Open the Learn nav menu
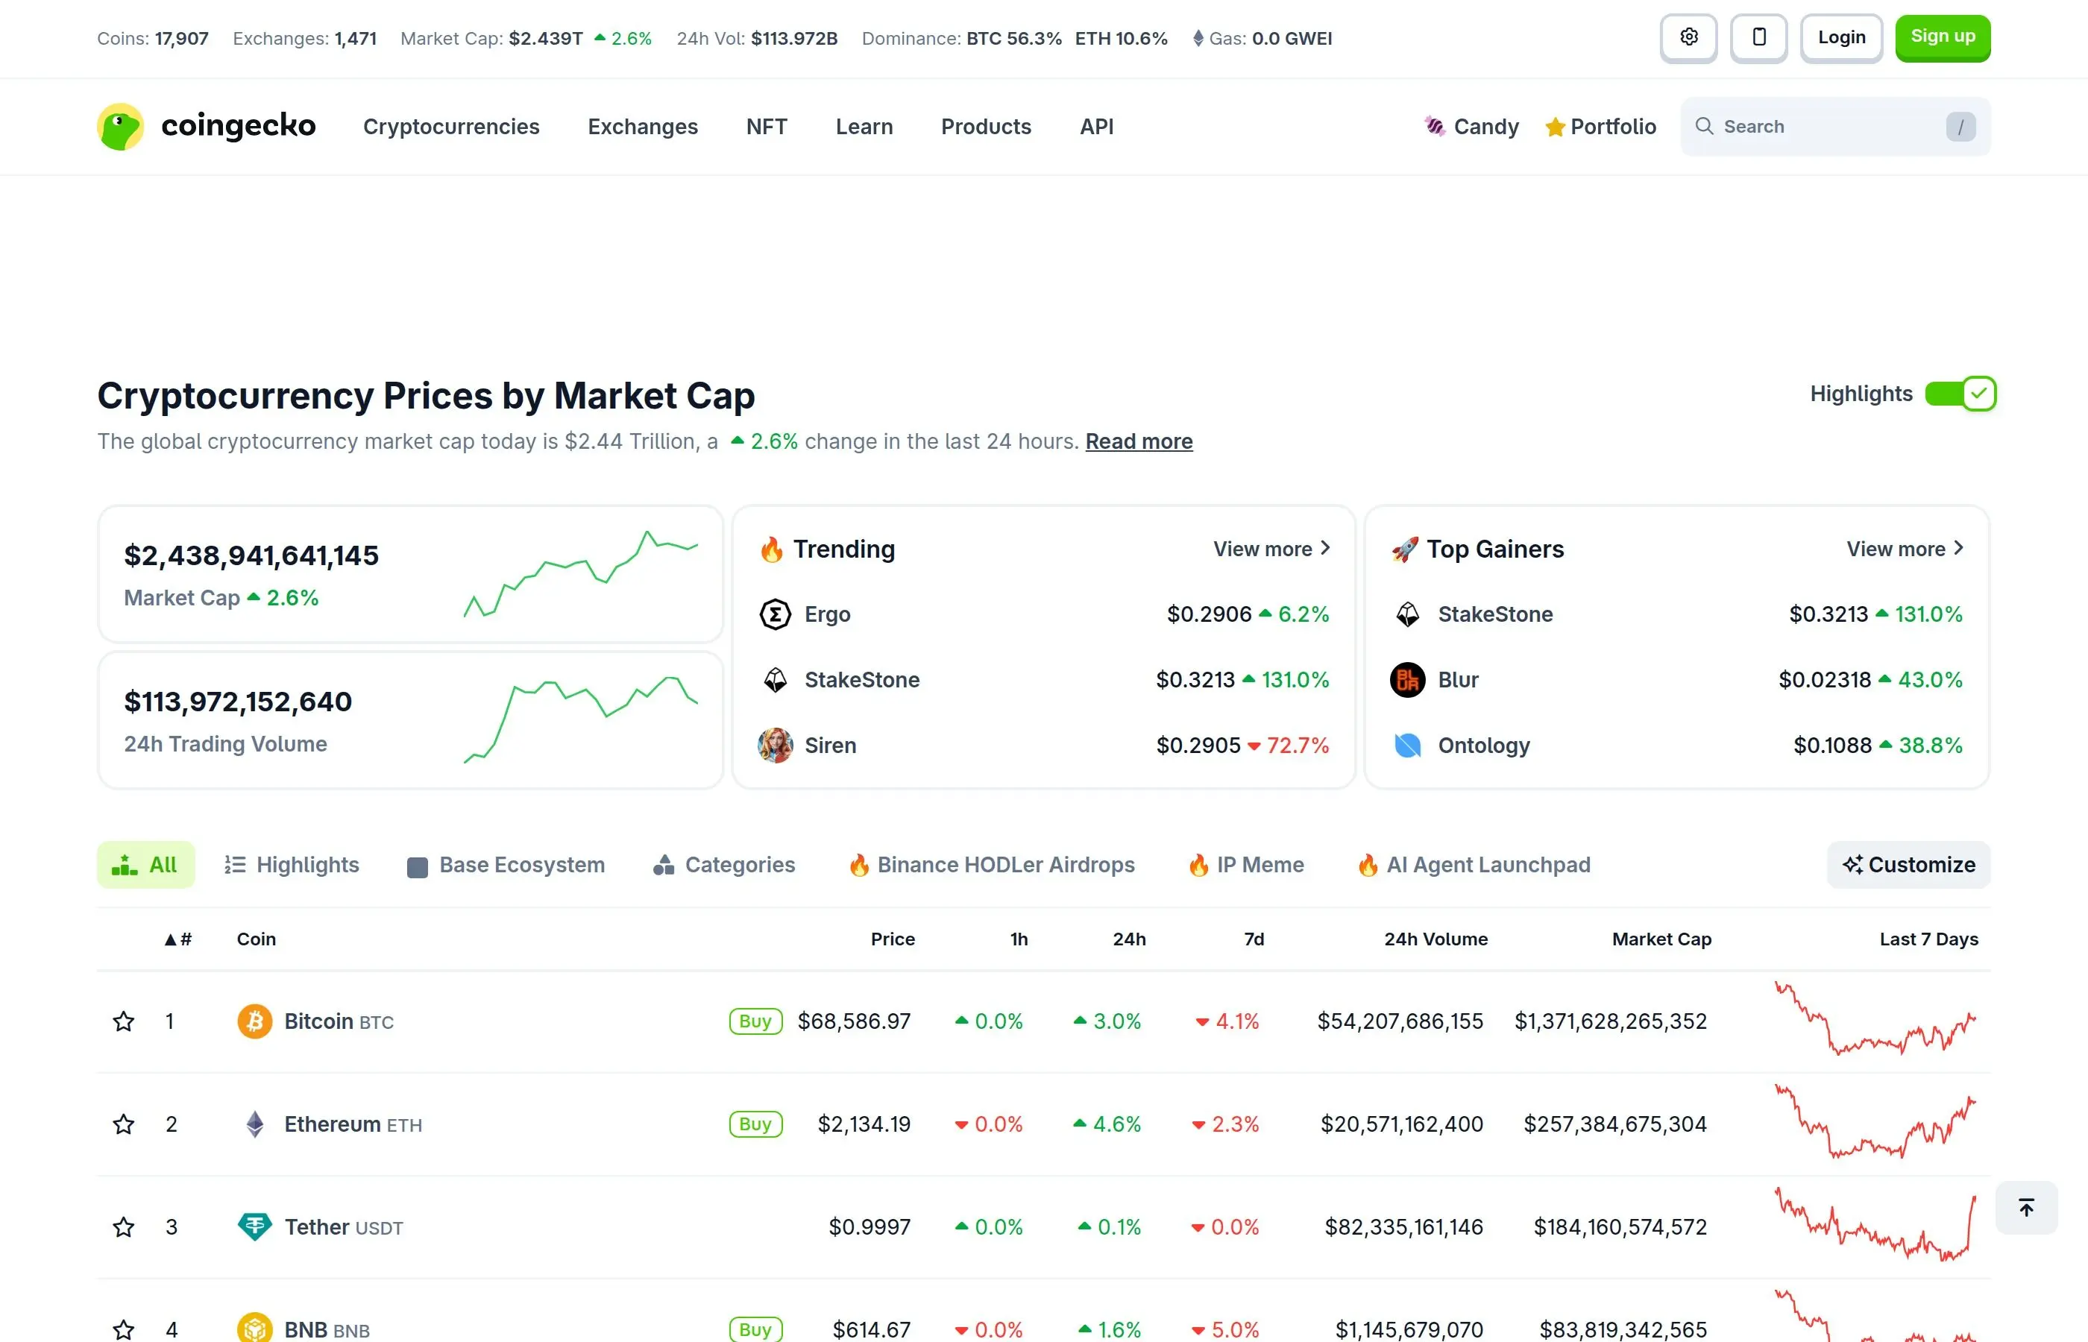The height and width of the screenshot is (1342, 2088). [x=864, y=126]
